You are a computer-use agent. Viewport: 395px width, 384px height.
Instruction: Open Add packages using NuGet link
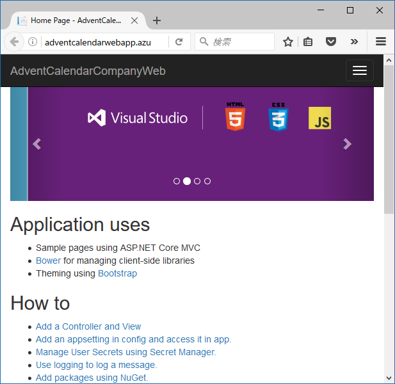(x=92, y=378)
